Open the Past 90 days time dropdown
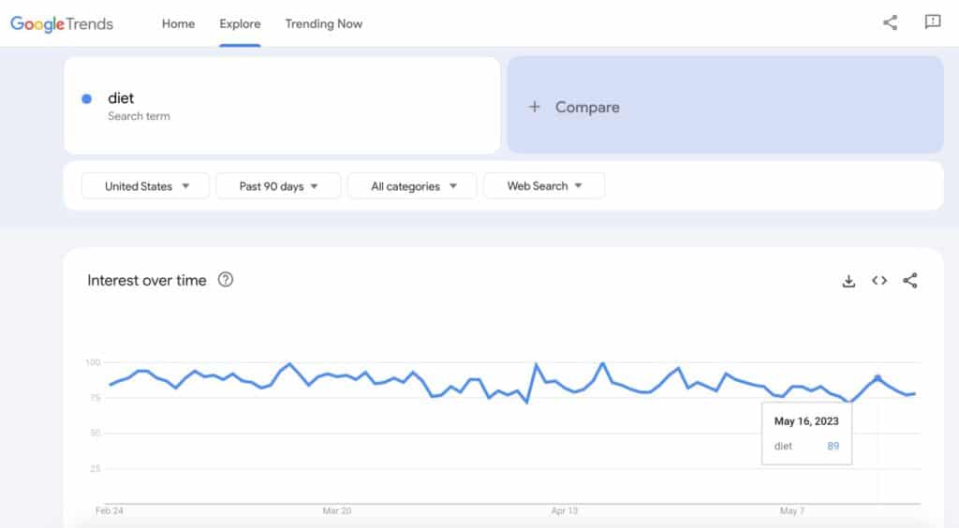The image size is (959, 528). tap(278, 185)
